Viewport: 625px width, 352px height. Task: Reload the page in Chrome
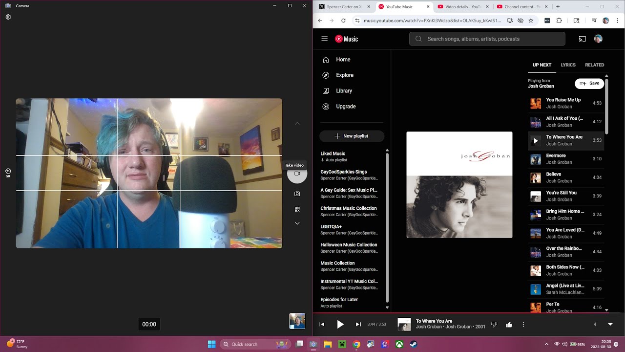[x=343, y=21]
